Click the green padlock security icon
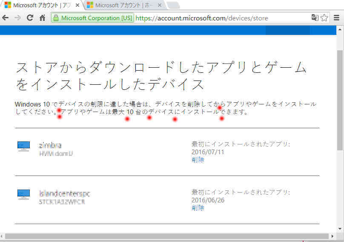This screenshot has height=242, width=344. click(56, 18)
